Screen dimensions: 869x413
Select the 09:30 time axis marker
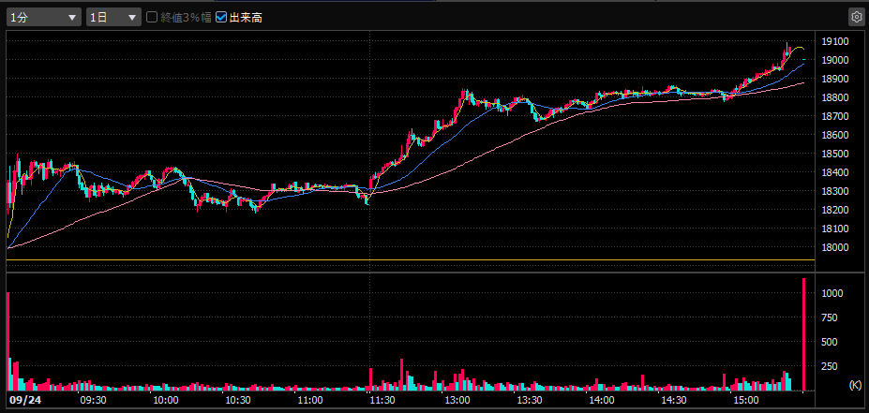coord(93,400)
